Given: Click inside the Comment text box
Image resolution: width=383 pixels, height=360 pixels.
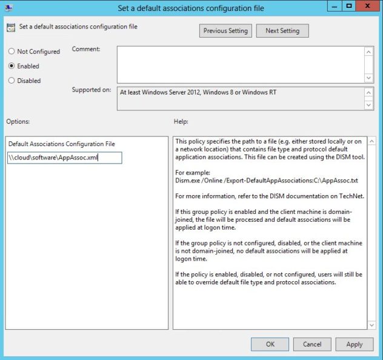Looking at the screenshot, I should tap(241, 65).
